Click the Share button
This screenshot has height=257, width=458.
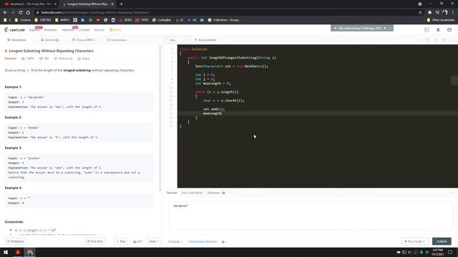(x=84, y=59)
